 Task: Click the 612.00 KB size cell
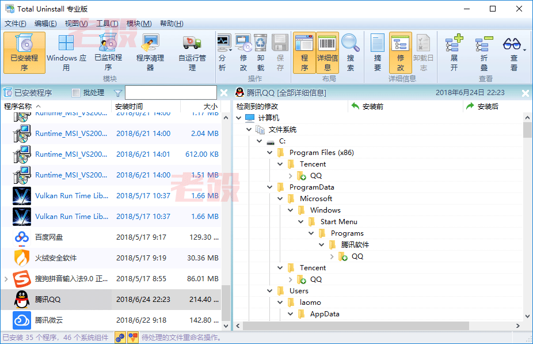click(202, 154)
